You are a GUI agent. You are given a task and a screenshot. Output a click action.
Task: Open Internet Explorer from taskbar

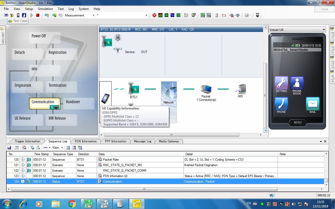tap(23, 204)
